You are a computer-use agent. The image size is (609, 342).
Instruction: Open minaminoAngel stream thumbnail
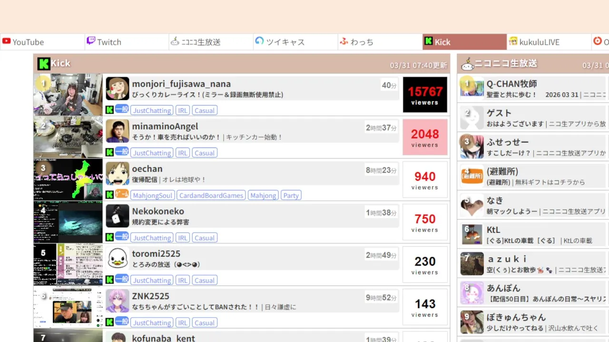point(68,137)
